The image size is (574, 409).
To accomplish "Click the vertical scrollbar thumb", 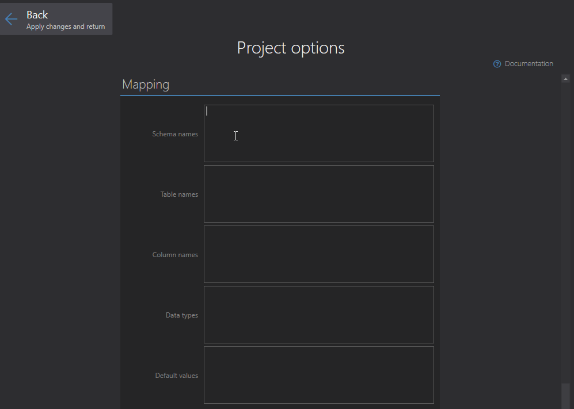I will (x=565, y=396).
